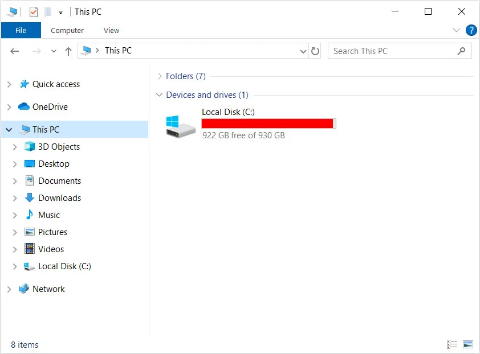
Task: Click This PC in the address bar
Action: [118, 51]
